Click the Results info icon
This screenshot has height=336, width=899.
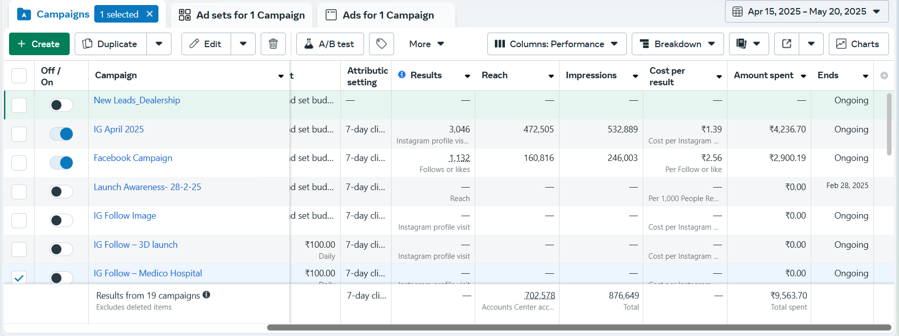[402, 75]
